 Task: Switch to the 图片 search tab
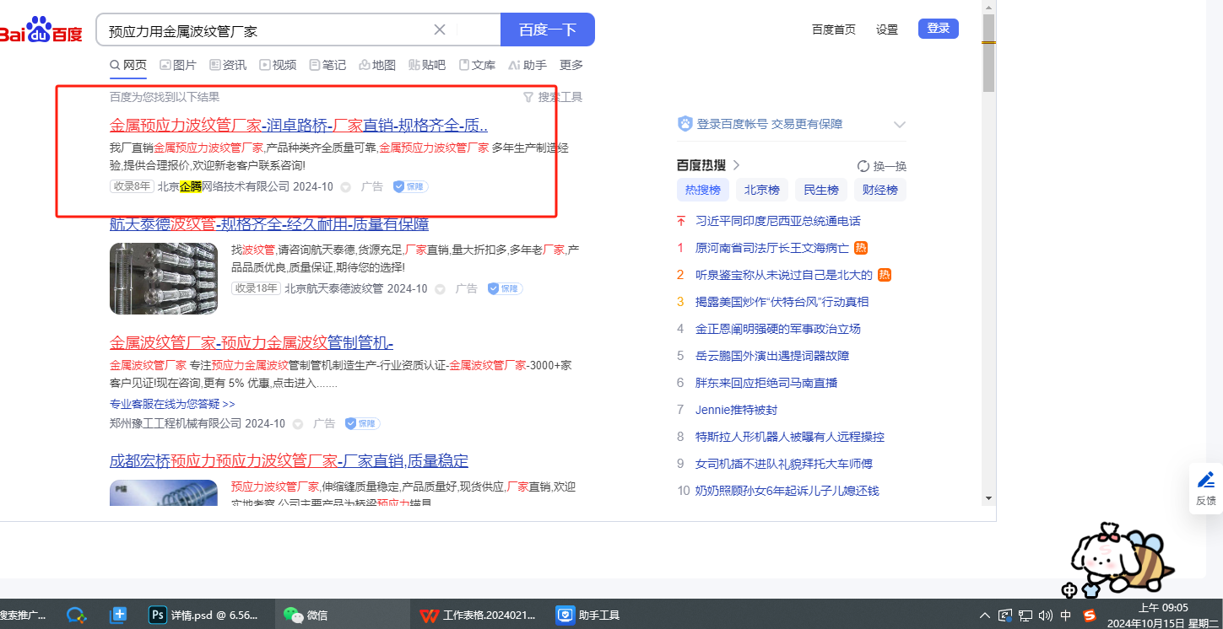coord(177,65)
